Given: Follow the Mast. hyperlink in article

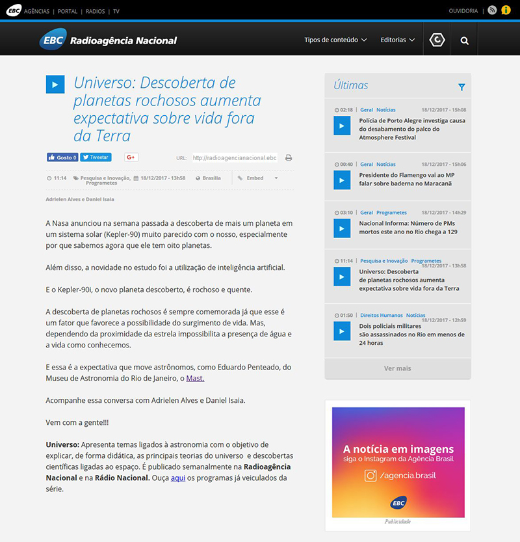Looking at the screenshot, I should click(x=195, y=378).
